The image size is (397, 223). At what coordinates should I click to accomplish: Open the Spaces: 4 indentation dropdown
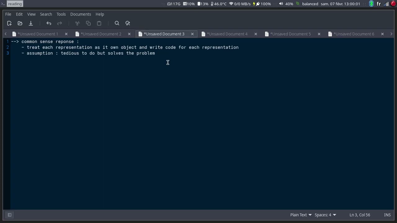[325, 215]
